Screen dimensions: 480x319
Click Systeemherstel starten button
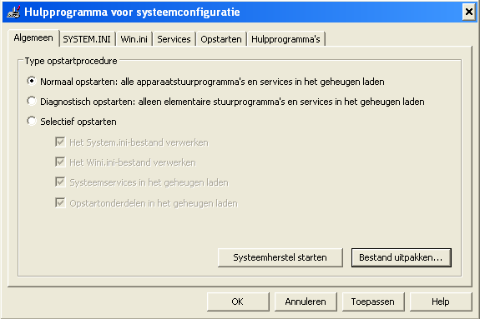click(280, 257)
